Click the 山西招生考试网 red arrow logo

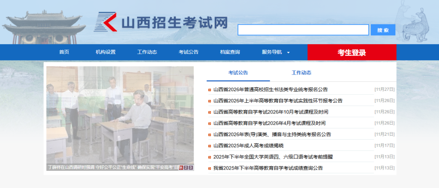(x=105, y=22)
